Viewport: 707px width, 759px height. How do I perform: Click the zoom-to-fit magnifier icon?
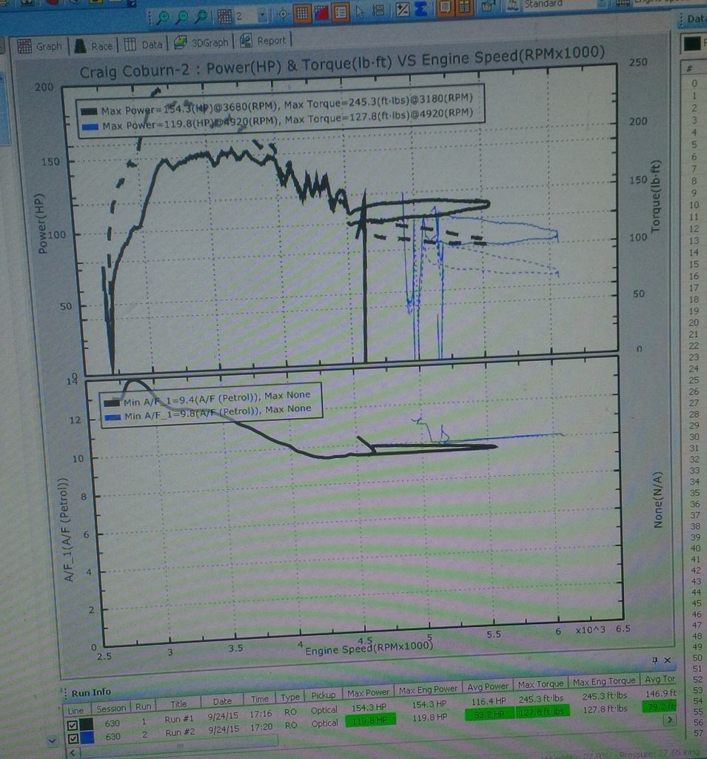click(201, 17)
